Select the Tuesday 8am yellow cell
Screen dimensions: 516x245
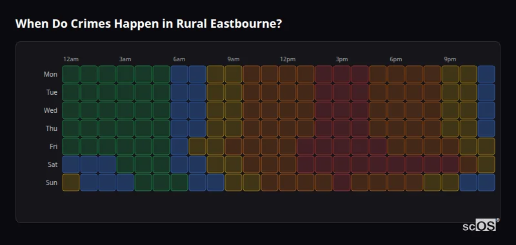click(x=215, y=92)
